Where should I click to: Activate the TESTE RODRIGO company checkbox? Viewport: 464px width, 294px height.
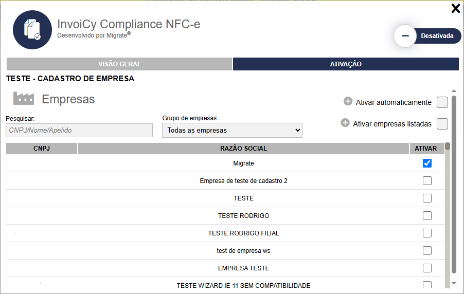tap(427, 216)
